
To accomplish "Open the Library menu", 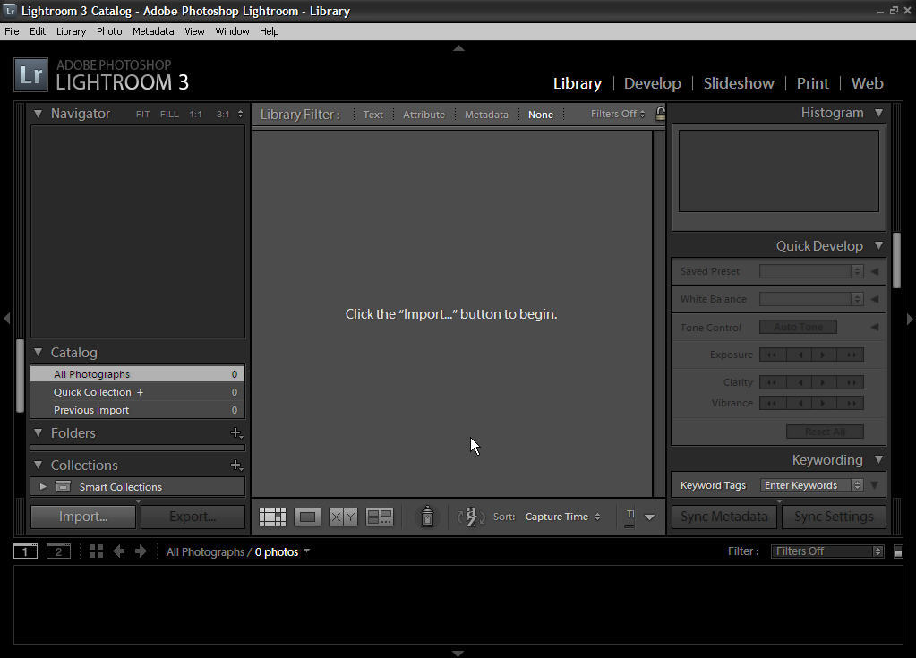I will pyautogui.click(x=72, y=31).
